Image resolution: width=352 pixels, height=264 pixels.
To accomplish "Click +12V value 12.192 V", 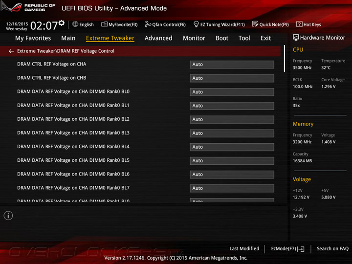I will coord(301,198).
